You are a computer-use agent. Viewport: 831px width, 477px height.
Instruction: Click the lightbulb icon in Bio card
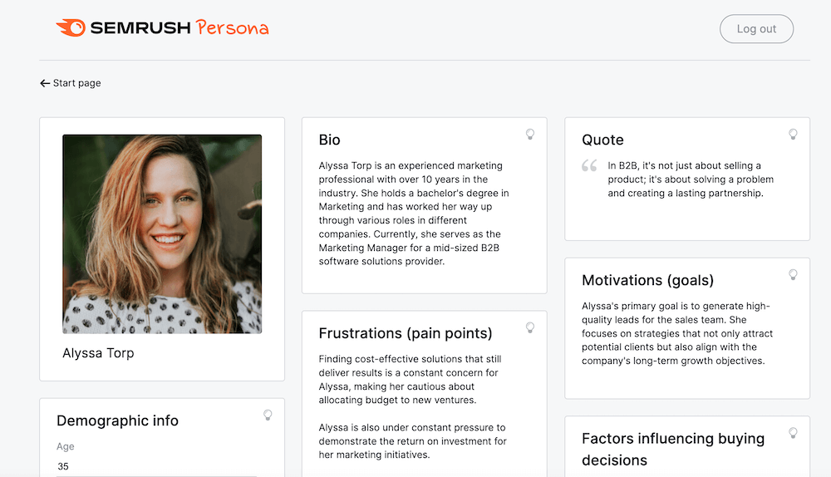click(x=530, y=135)
